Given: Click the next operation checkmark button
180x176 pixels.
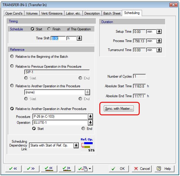Looking at the screenshot, I should [31, 169].
